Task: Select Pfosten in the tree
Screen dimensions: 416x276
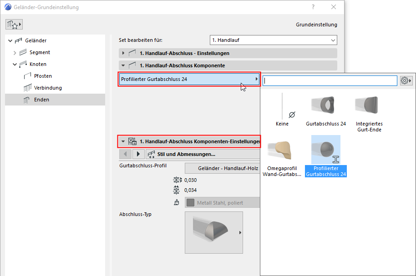Action: pyautogui.click(x=43, y=76)
